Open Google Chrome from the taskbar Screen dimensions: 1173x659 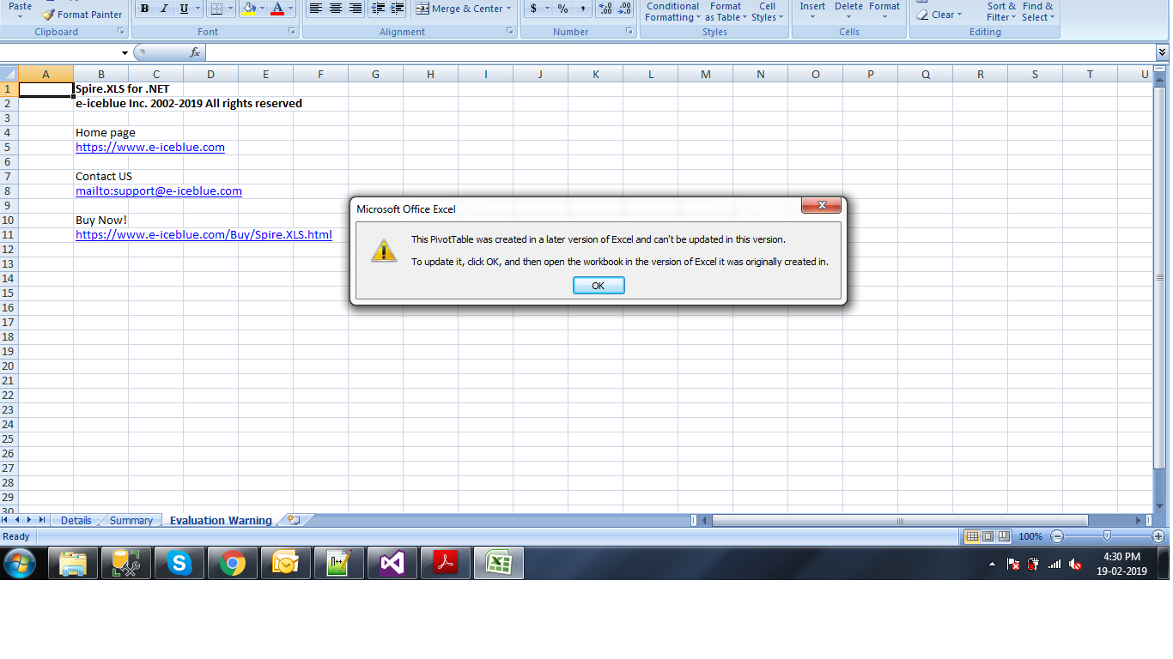[233, 563]
